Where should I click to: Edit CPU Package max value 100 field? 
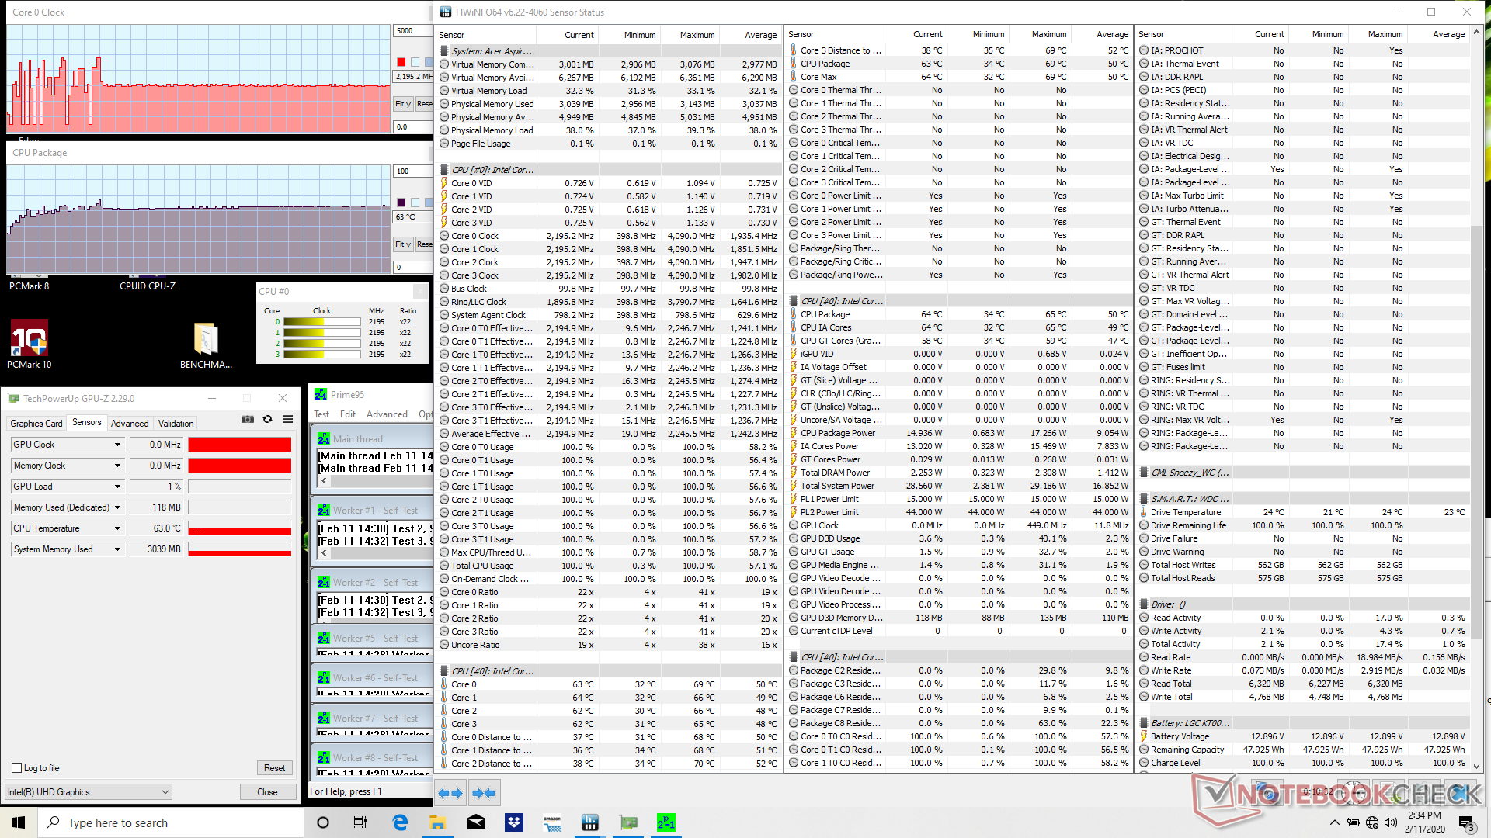click(x=413, y=171)
